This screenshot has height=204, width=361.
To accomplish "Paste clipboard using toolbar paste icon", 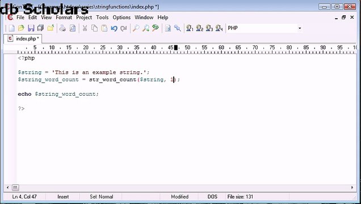I will tap(104, 28).
